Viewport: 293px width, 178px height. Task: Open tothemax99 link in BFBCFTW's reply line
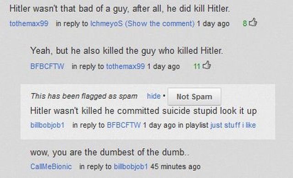click(x=125, y=66)
